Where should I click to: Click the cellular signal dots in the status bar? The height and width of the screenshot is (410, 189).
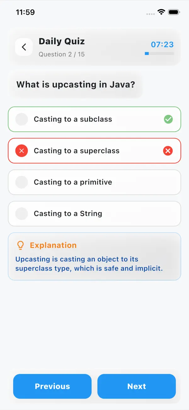point(150,13)
